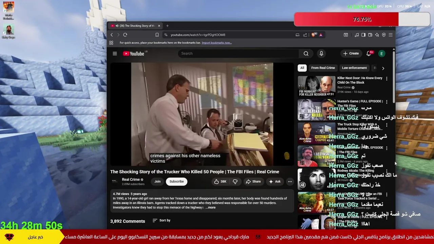Click the Ask button

275,182
